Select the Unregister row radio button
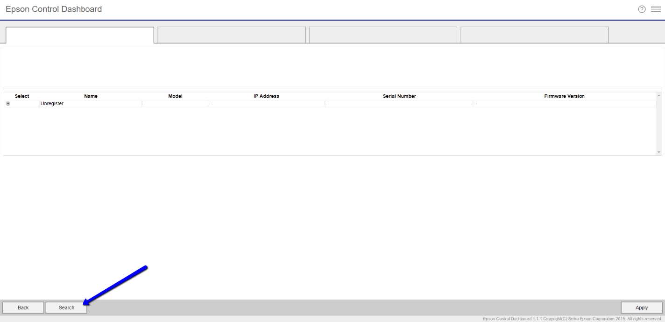Viewport: 665px width, 322px height. point(8,104)
